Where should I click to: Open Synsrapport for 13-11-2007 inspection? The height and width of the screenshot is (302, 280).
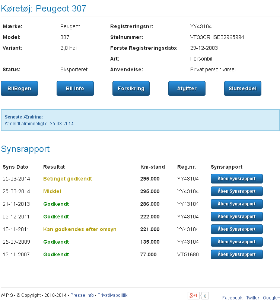pyautogui.click(x=236, y=254)
